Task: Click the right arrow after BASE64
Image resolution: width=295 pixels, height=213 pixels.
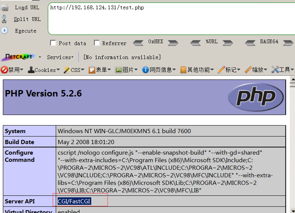Action: click(x=288, y=43)
